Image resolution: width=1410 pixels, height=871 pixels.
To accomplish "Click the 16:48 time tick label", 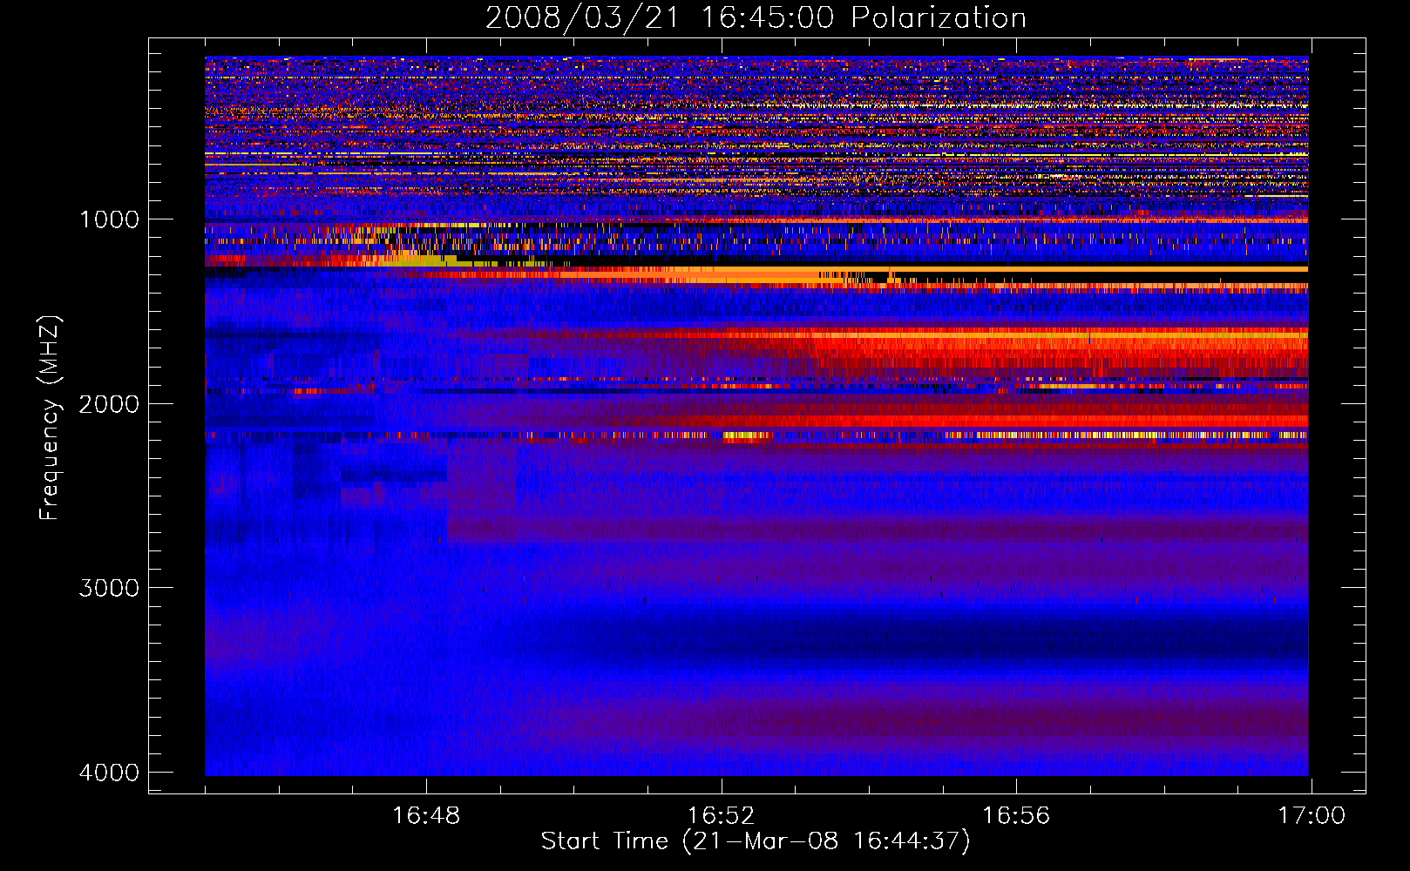I will pos(426,816).
